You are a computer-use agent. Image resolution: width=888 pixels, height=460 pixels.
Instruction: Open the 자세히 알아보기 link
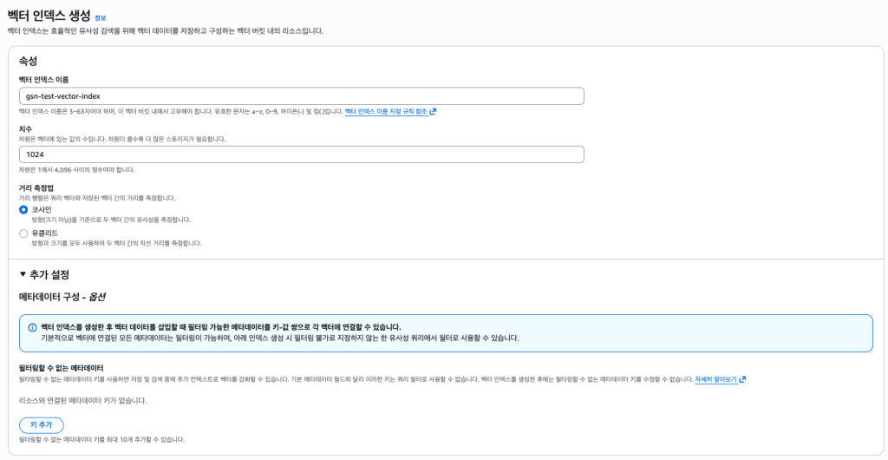click(x=715, y=380)
